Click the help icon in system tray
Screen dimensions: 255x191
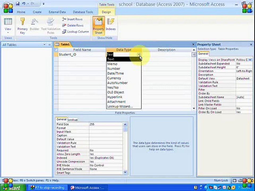click(x=195, y=188)
